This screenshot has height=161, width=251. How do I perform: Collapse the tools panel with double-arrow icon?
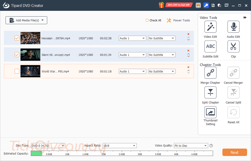tap(245, 18)
